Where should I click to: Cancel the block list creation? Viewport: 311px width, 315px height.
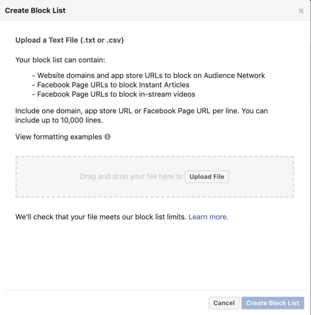pyautogui.click(x=224, y=303)
